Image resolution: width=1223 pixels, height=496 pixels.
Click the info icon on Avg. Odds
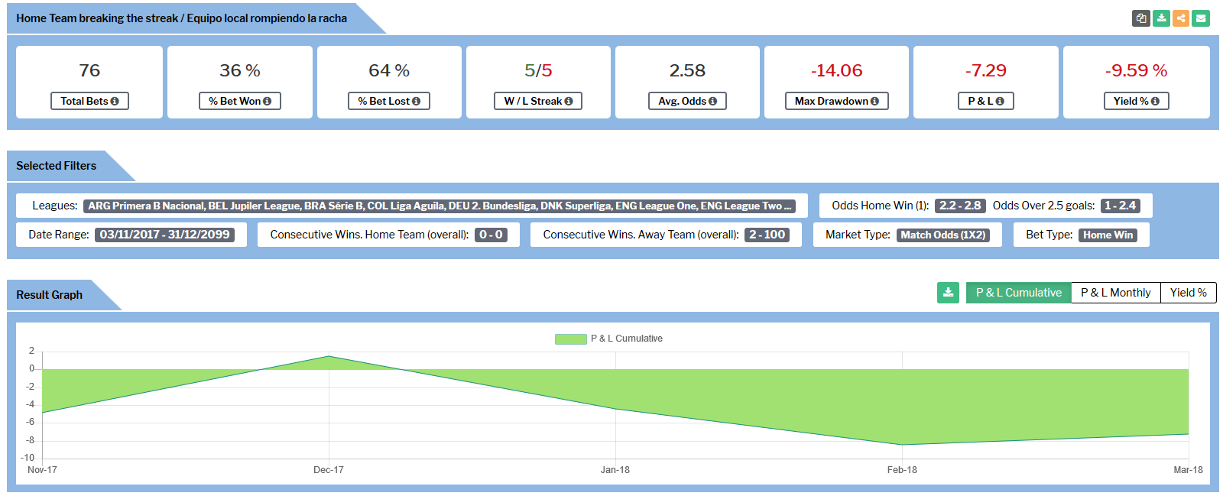[712, 101]
